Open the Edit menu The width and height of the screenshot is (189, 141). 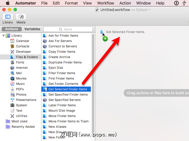[56, 3]
